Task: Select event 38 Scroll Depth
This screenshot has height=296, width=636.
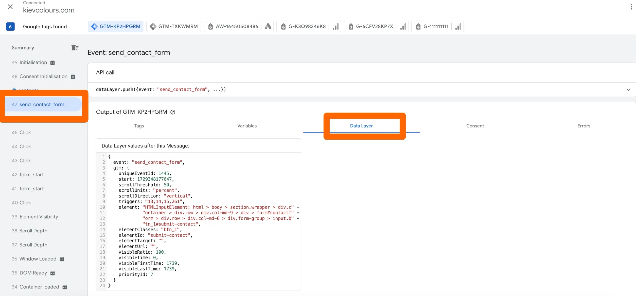Action: pyautogui.click(x=29, y=231)
